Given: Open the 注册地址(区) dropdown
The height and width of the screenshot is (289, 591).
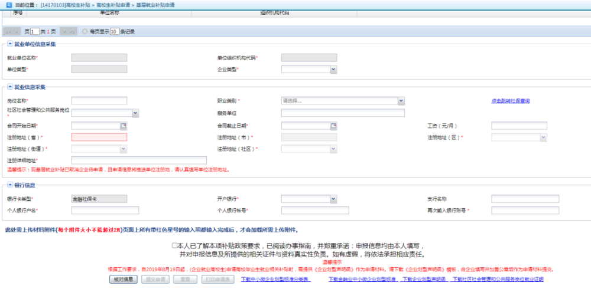Looking at the screenshot, I should (544, 137).
